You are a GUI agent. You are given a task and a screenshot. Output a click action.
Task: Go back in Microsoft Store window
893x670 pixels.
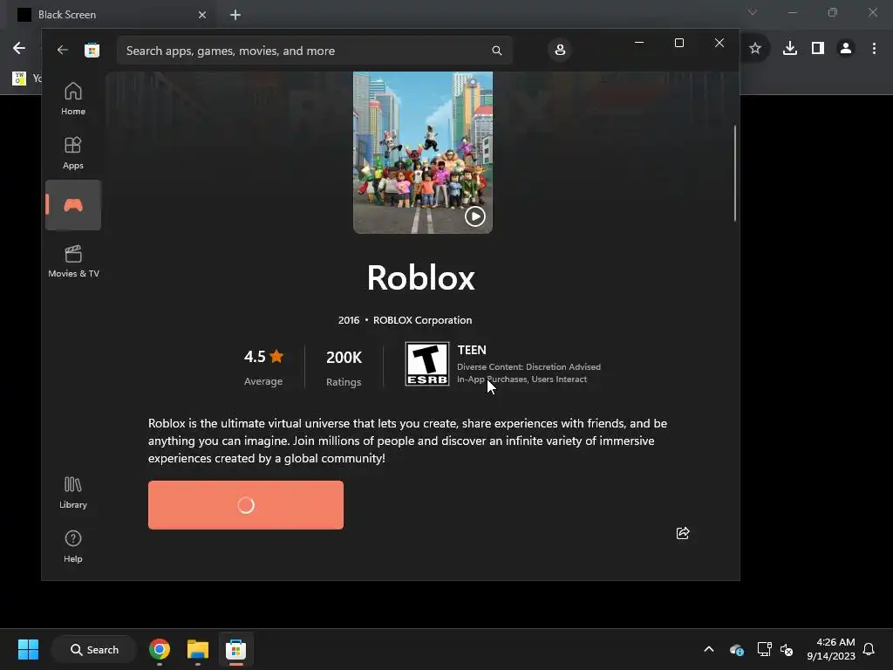[x=63, y=50]
